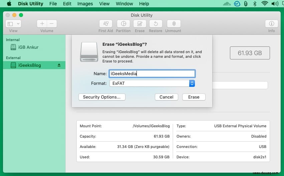Image resolution: width=284 pixels, height=176 pixels.
Task: Click the Erase toolbar icon
Action: coord(139,24)
